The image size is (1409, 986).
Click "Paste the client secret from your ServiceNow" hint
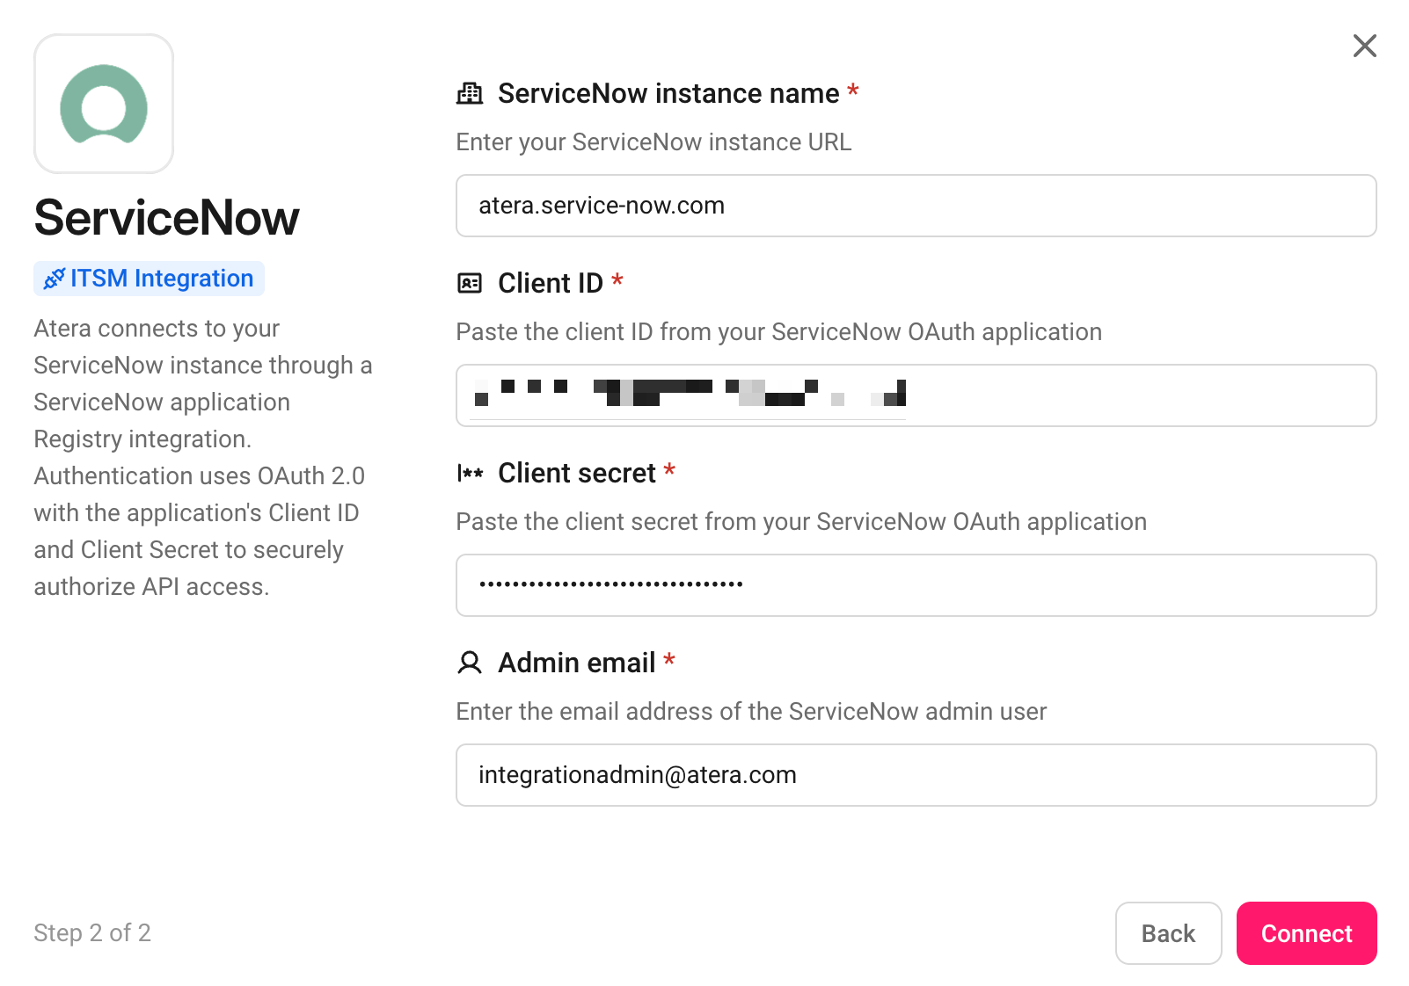tap(801, 522)
